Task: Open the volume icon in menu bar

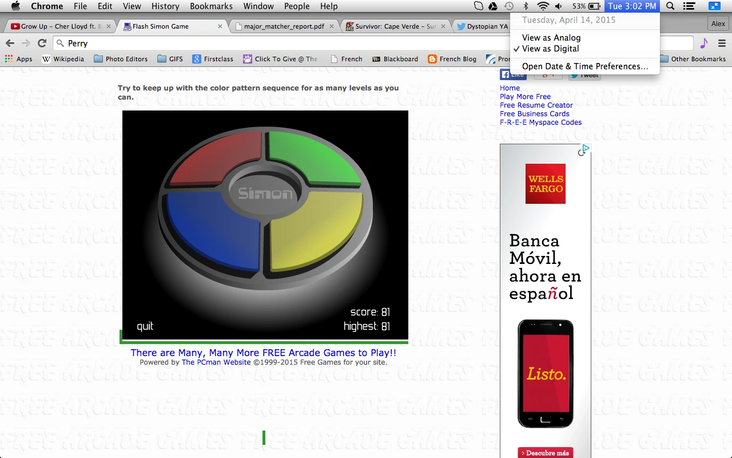Action: point(558,6)
